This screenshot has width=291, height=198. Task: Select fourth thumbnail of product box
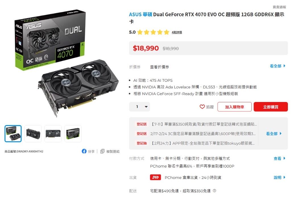73,134
